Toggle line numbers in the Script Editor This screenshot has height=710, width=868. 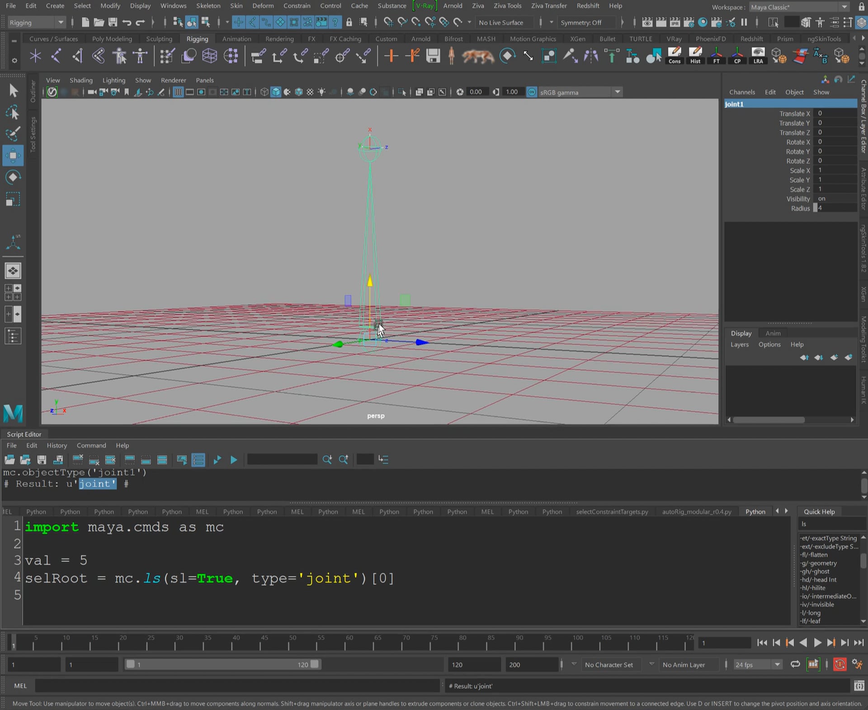tap(198, 460)
